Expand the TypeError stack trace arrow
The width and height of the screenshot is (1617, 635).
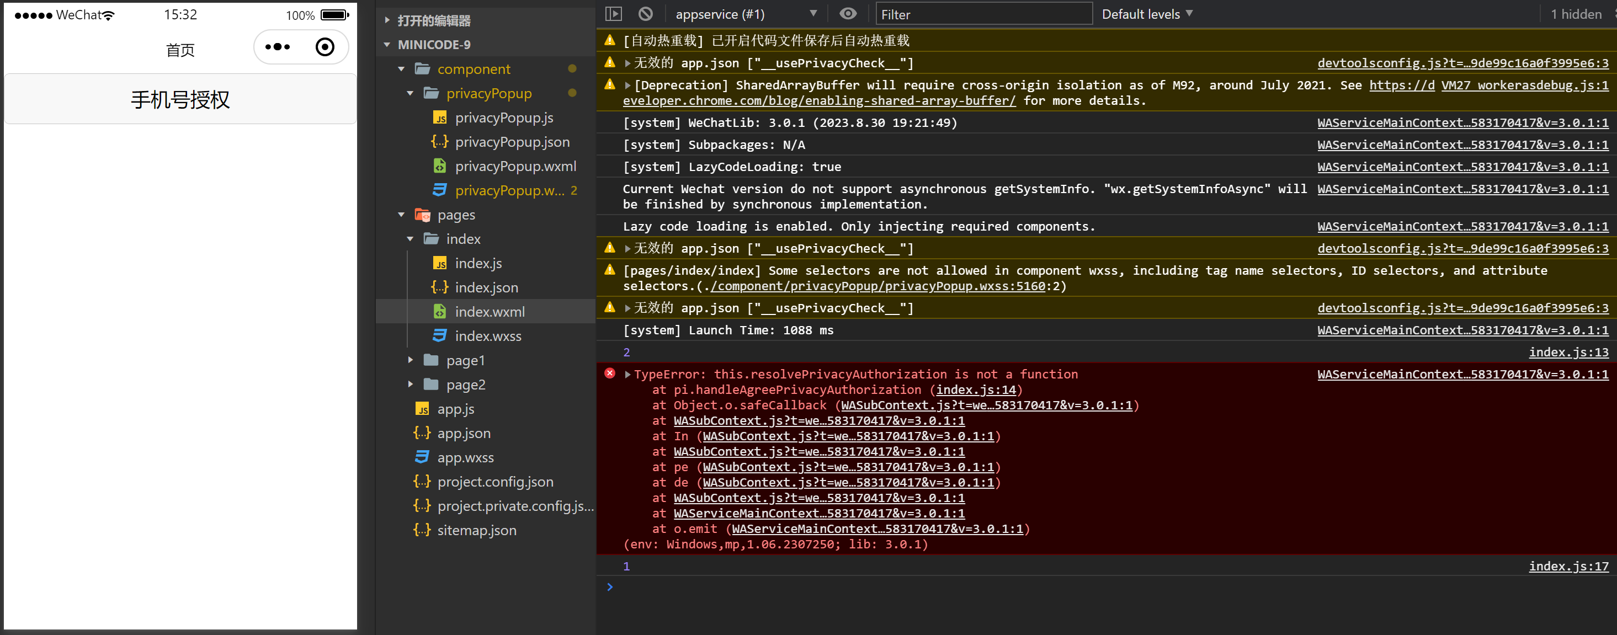(x=627, y=375)
